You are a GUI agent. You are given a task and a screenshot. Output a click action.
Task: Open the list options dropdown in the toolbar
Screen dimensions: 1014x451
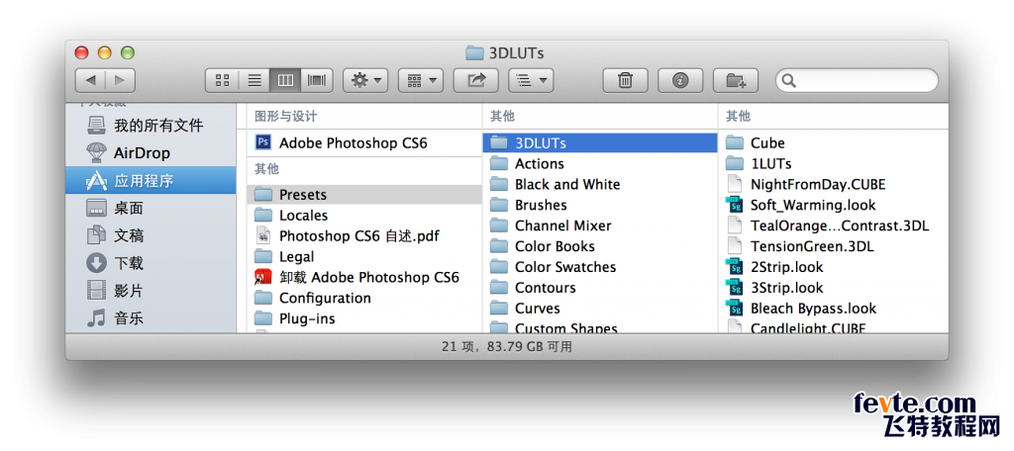(532, 80)
